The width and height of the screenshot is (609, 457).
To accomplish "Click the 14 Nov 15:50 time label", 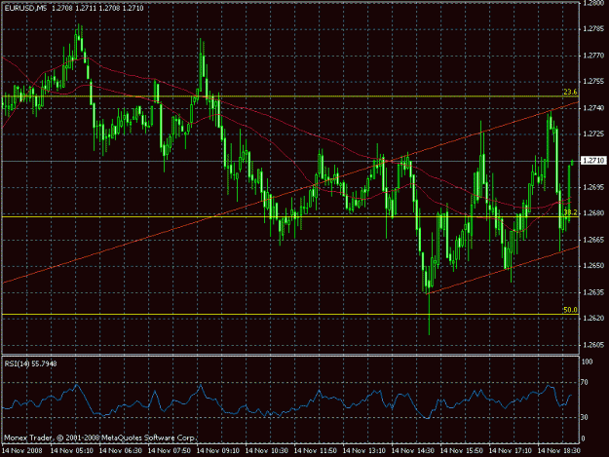I will pyautogui.click(x=462, y=451).
